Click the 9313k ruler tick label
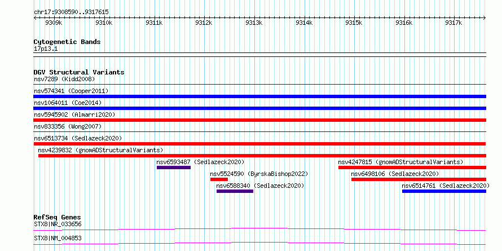The image size is (502, 251). coord(254,23)
